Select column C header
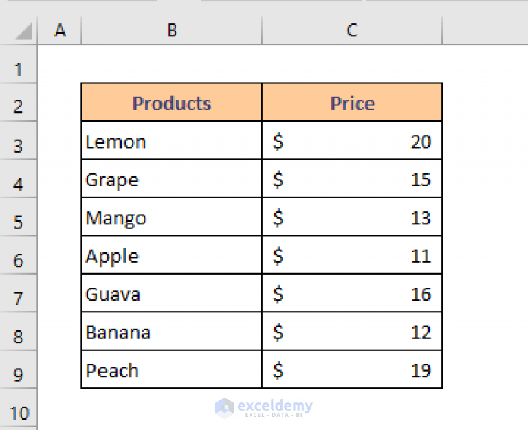Viewport: 528px width, 430px height. pyautogui.click(x=352, y=30)
